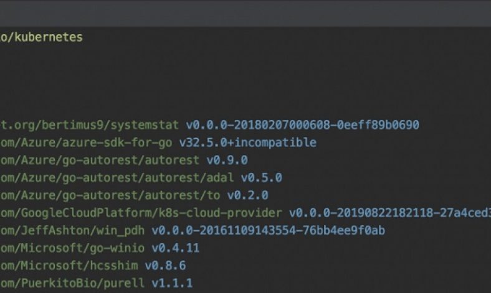
Task: Select the Microsoft/go-winio module path
Action: [72, 249]
